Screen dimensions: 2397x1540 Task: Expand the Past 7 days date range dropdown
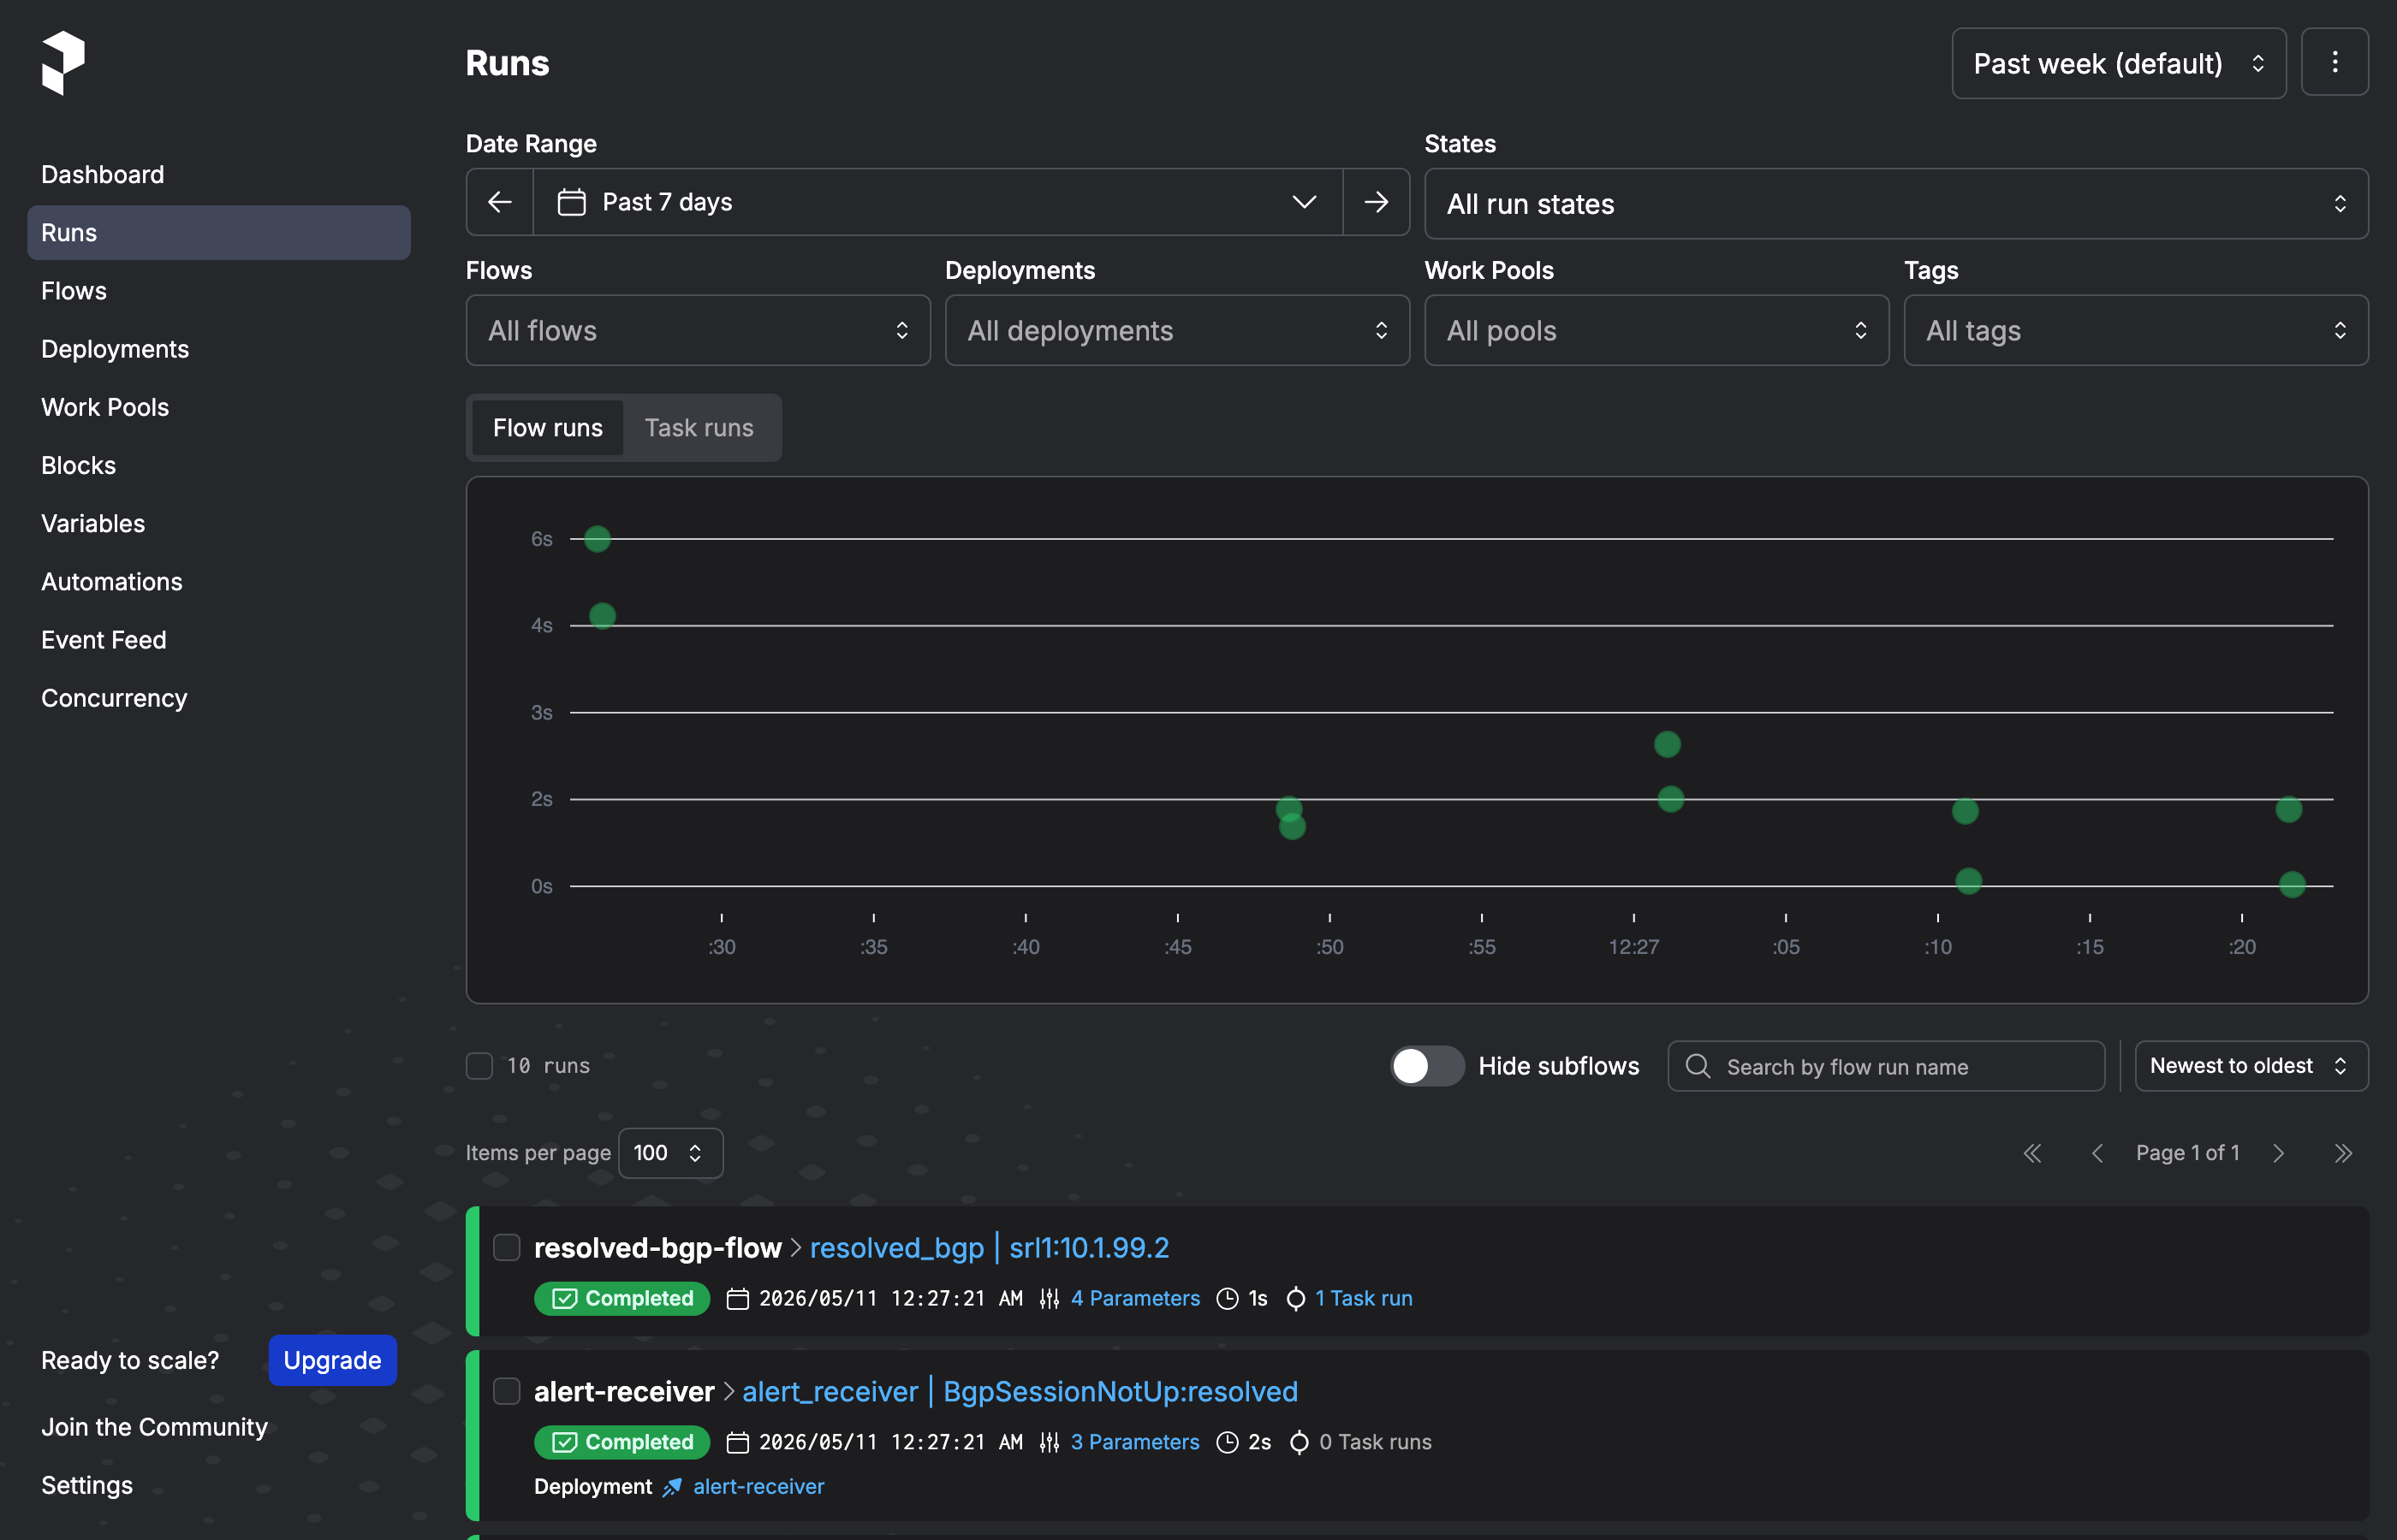937,202
